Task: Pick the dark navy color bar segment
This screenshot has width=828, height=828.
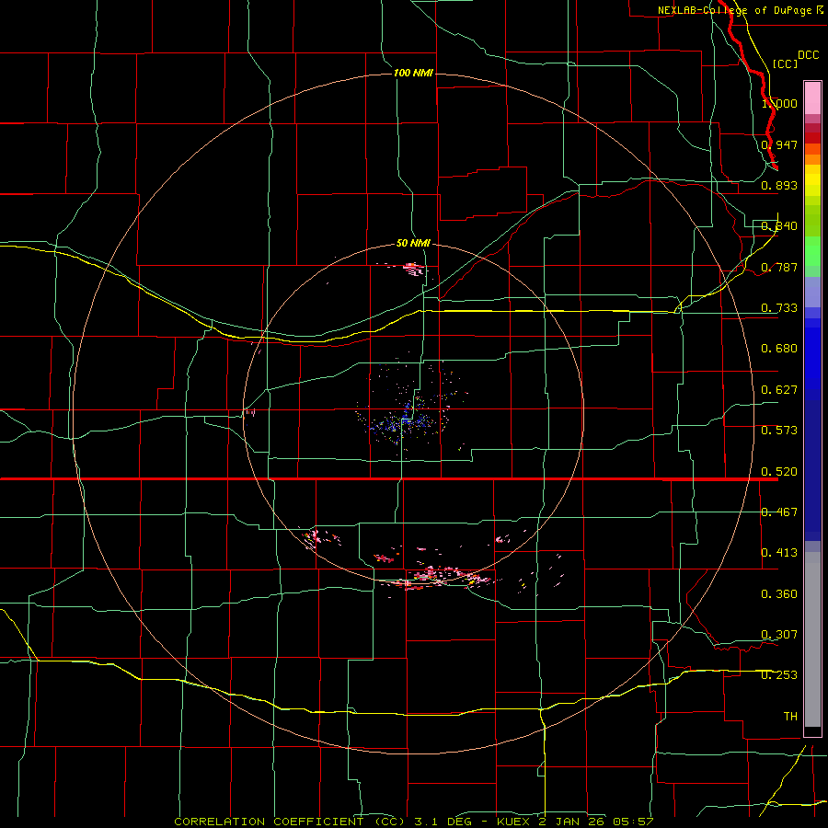Action: click(x=812, y=470)
